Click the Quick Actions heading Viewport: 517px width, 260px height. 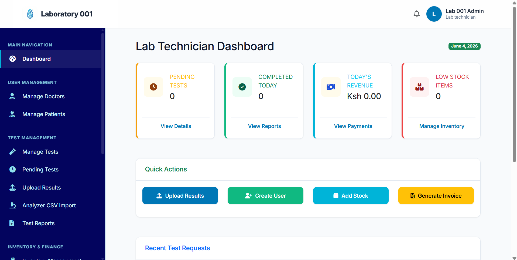pos(166,169)
